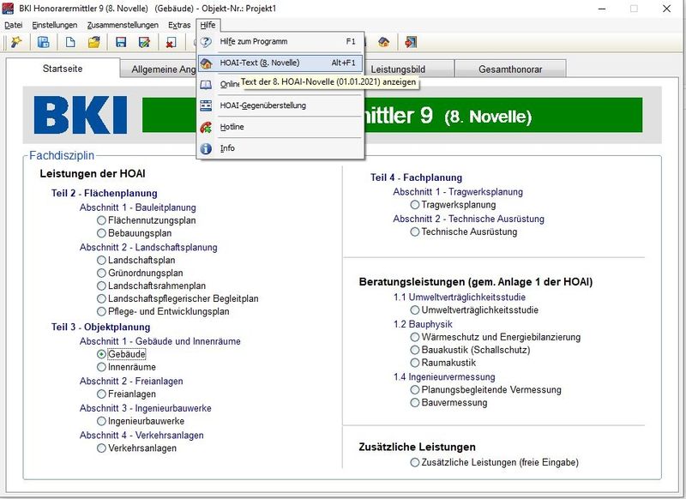Screen dimensions: 686x499
Task: Click the new document toolbar icon
Action: (x=69, y=40)
